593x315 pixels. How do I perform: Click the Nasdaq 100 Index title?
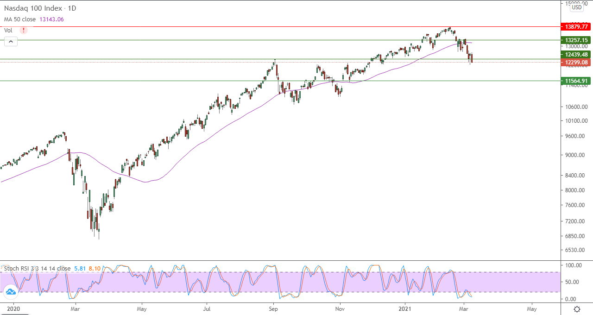33,8
